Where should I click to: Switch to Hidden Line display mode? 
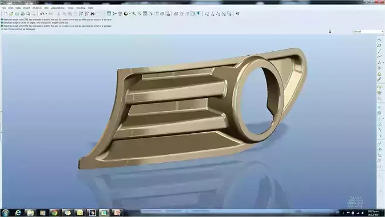[182, 14]
